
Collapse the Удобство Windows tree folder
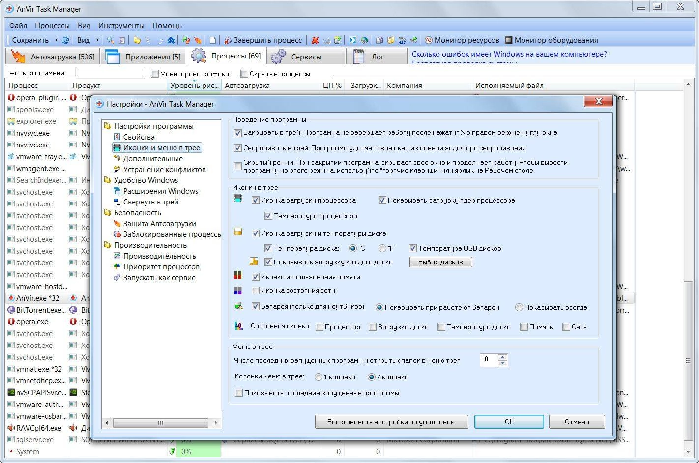pos(108,180)
